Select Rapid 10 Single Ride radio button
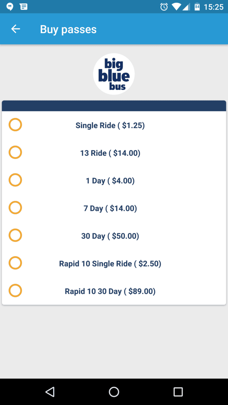The width and height of the screenshot is (228, 405). (x=15, y=263)
